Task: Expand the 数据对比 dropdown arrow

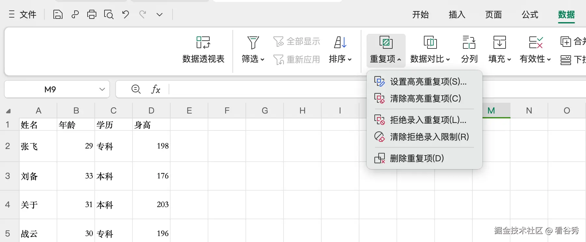Action: click(x=448, y=60)
